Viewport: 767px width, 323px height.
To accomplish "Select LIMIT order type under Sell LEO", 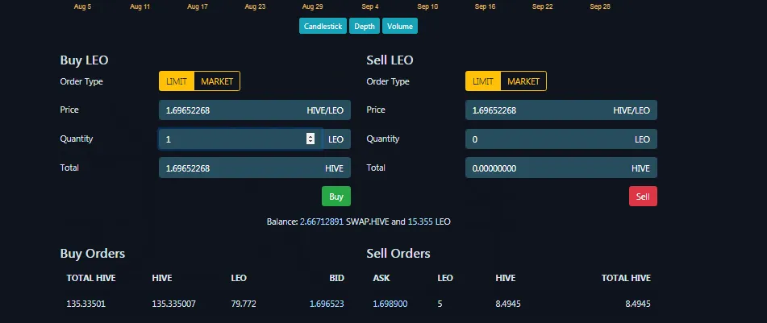I will 483,81.
